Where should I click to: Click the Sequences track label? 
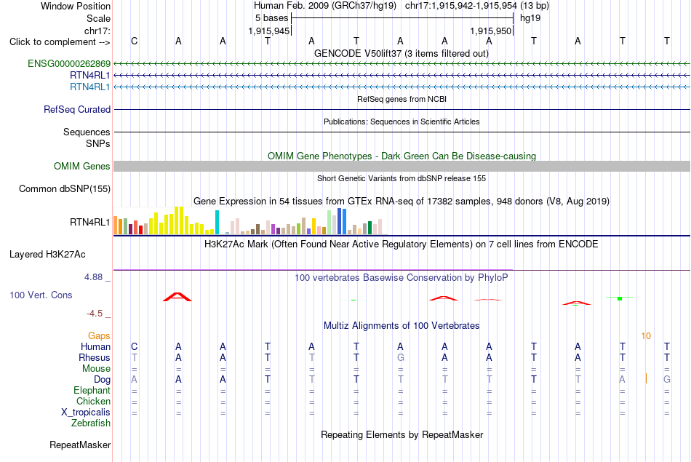click(87, 132)
